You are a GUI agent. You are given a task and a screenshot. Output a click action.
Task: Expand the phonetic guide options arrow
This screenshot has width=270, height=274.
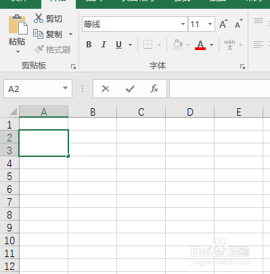pos(241,45)
